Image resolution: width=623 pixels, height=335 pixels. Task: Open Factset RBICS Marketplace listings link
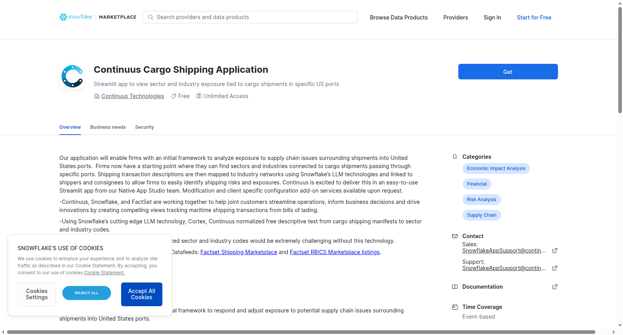[x=335, y=252]
